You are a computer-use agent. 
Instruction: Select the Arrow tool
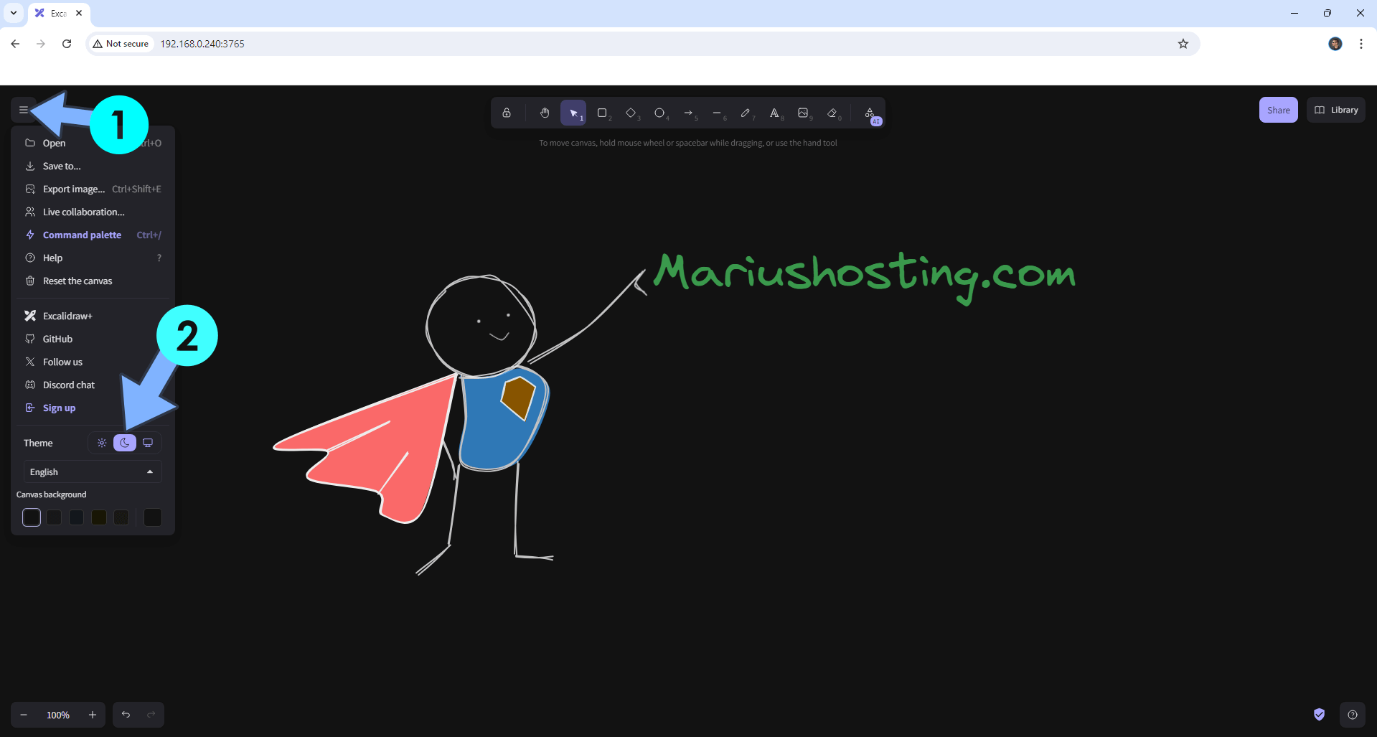pyautogui.click(x=688, y=113)
